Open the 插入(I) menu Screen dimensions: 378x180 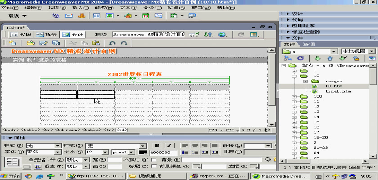pyautogui.click(x=81, y=8)
